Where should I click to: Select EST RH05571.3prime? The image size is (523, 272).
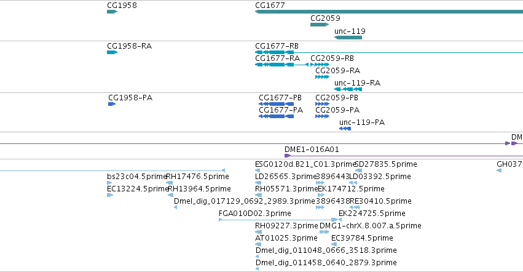tap(286, 189)
